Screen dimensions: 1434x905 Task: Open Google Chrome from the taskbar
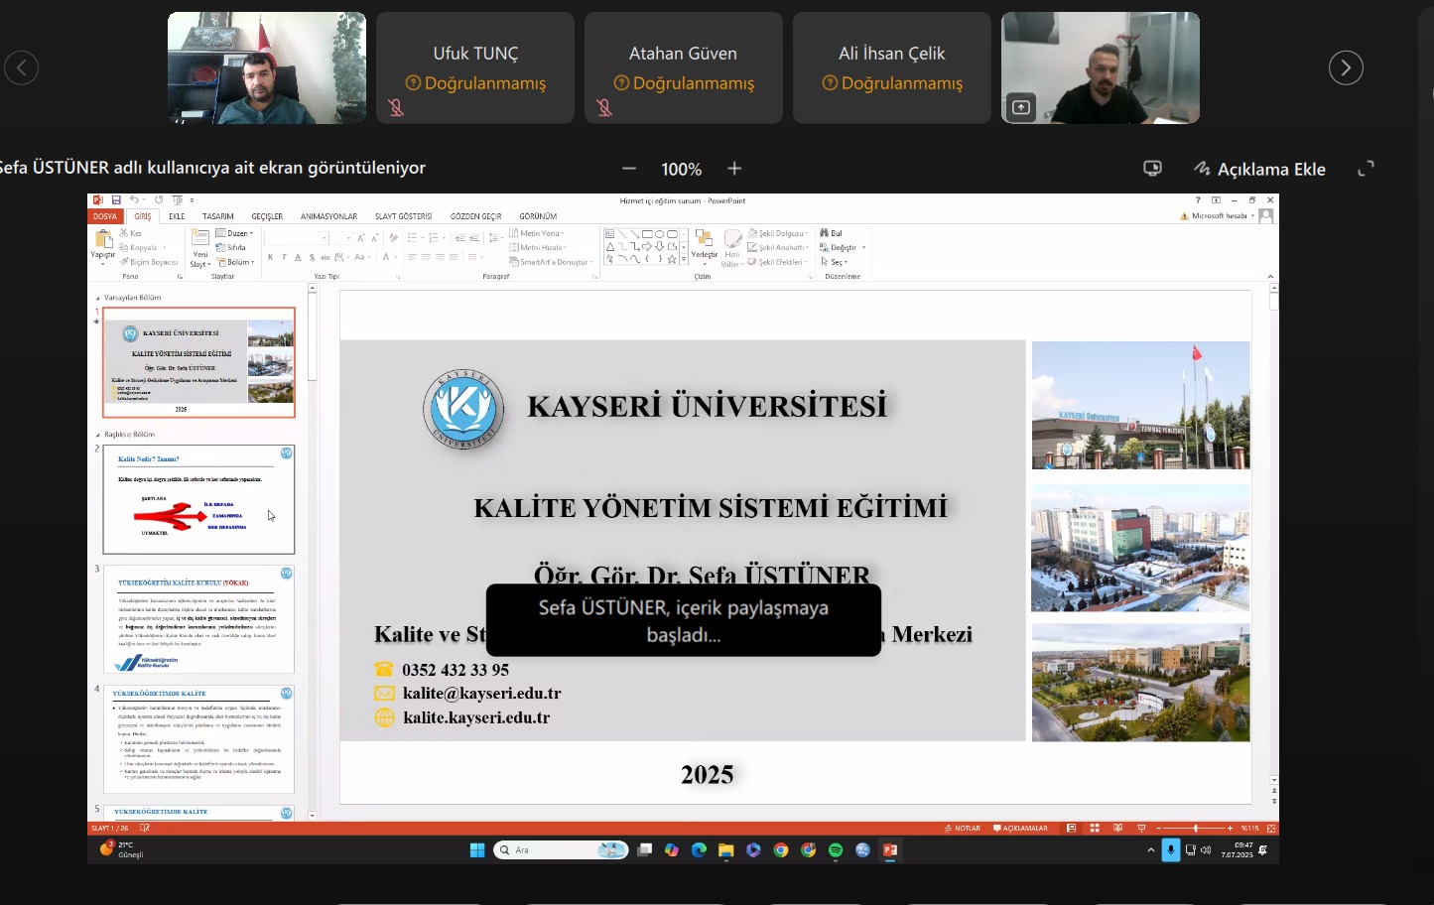click(x=781, y=850)
